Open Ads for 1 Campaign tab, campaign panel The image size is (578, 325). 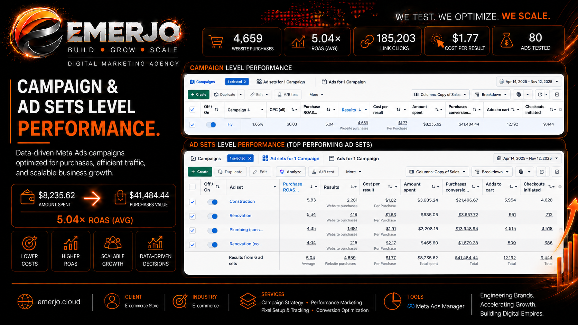click(x=344, y=82)
